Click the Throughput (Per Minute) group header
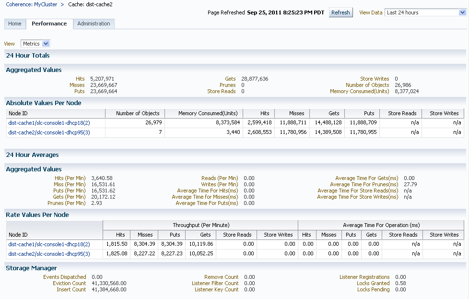The width and height of the screenshot is (469, 299). [201, 225]
